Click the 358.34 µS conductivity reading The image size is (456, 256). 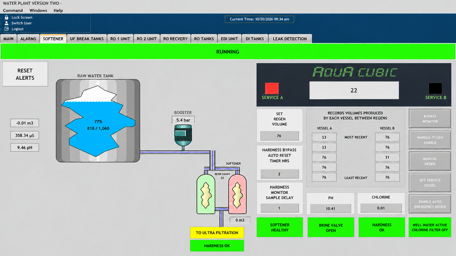click(x=25, y=135)
